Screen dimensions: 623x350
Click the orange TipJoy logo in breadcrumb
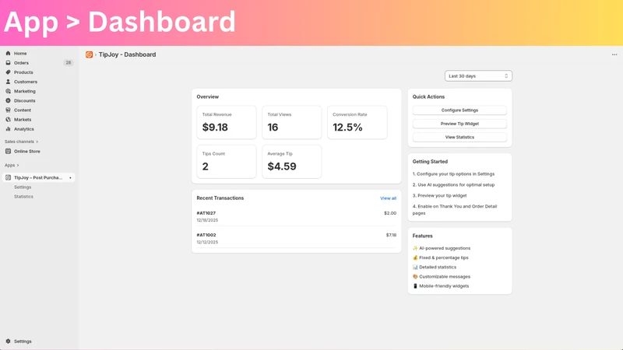(89, 54)
